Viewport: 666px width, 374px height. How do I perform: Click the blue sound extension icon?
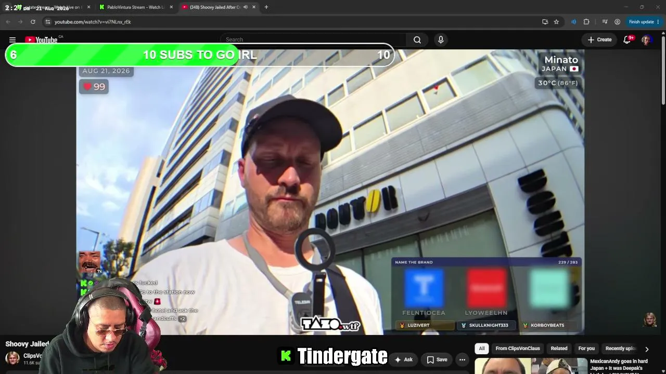click(x=573, y=22)
